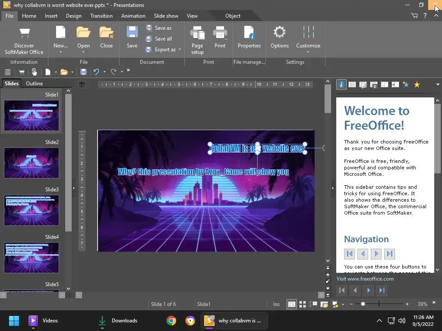Click the Options gear icon
This screenshot has width=442, height=331.
pyautogui.click(x=279, y=33)
